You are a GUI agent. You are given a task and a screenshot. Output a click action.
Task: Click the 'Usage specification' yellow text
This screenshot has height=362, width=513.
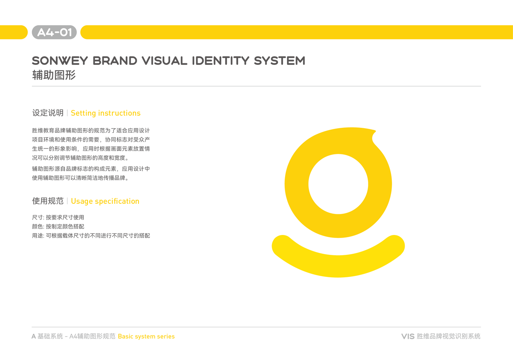(x=105, y=201)
